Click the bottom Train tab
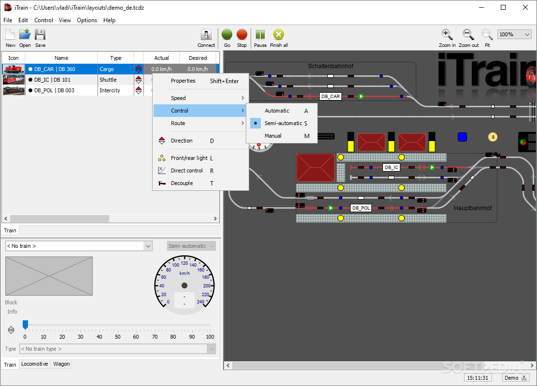This screenshot has height=386, width=537. (10, 364)
